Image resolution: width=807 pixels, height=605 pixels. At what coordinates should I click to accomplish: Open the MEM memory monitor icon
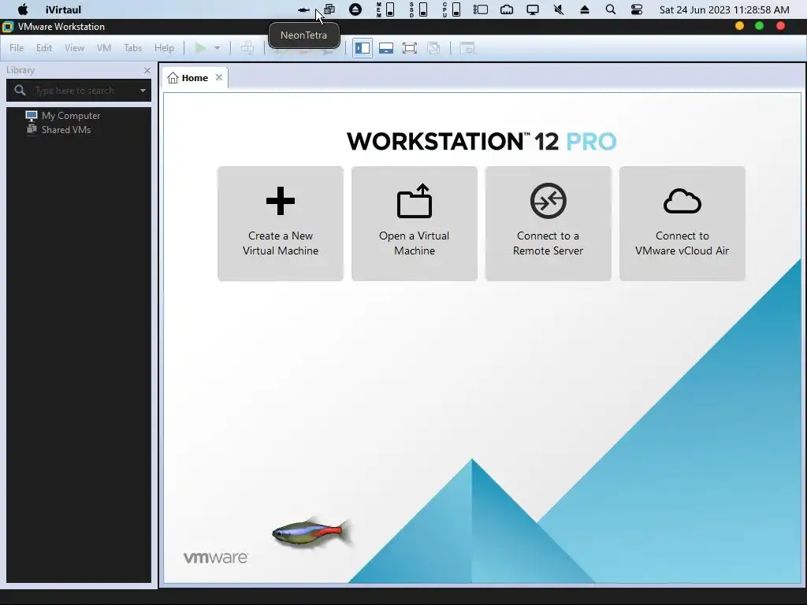385,9
